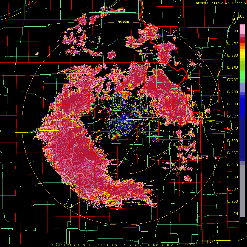Image resolution: width=247 pixels, height=247 pixels.
Task: Click the 0.787 scale value
Action: [232, 80]
